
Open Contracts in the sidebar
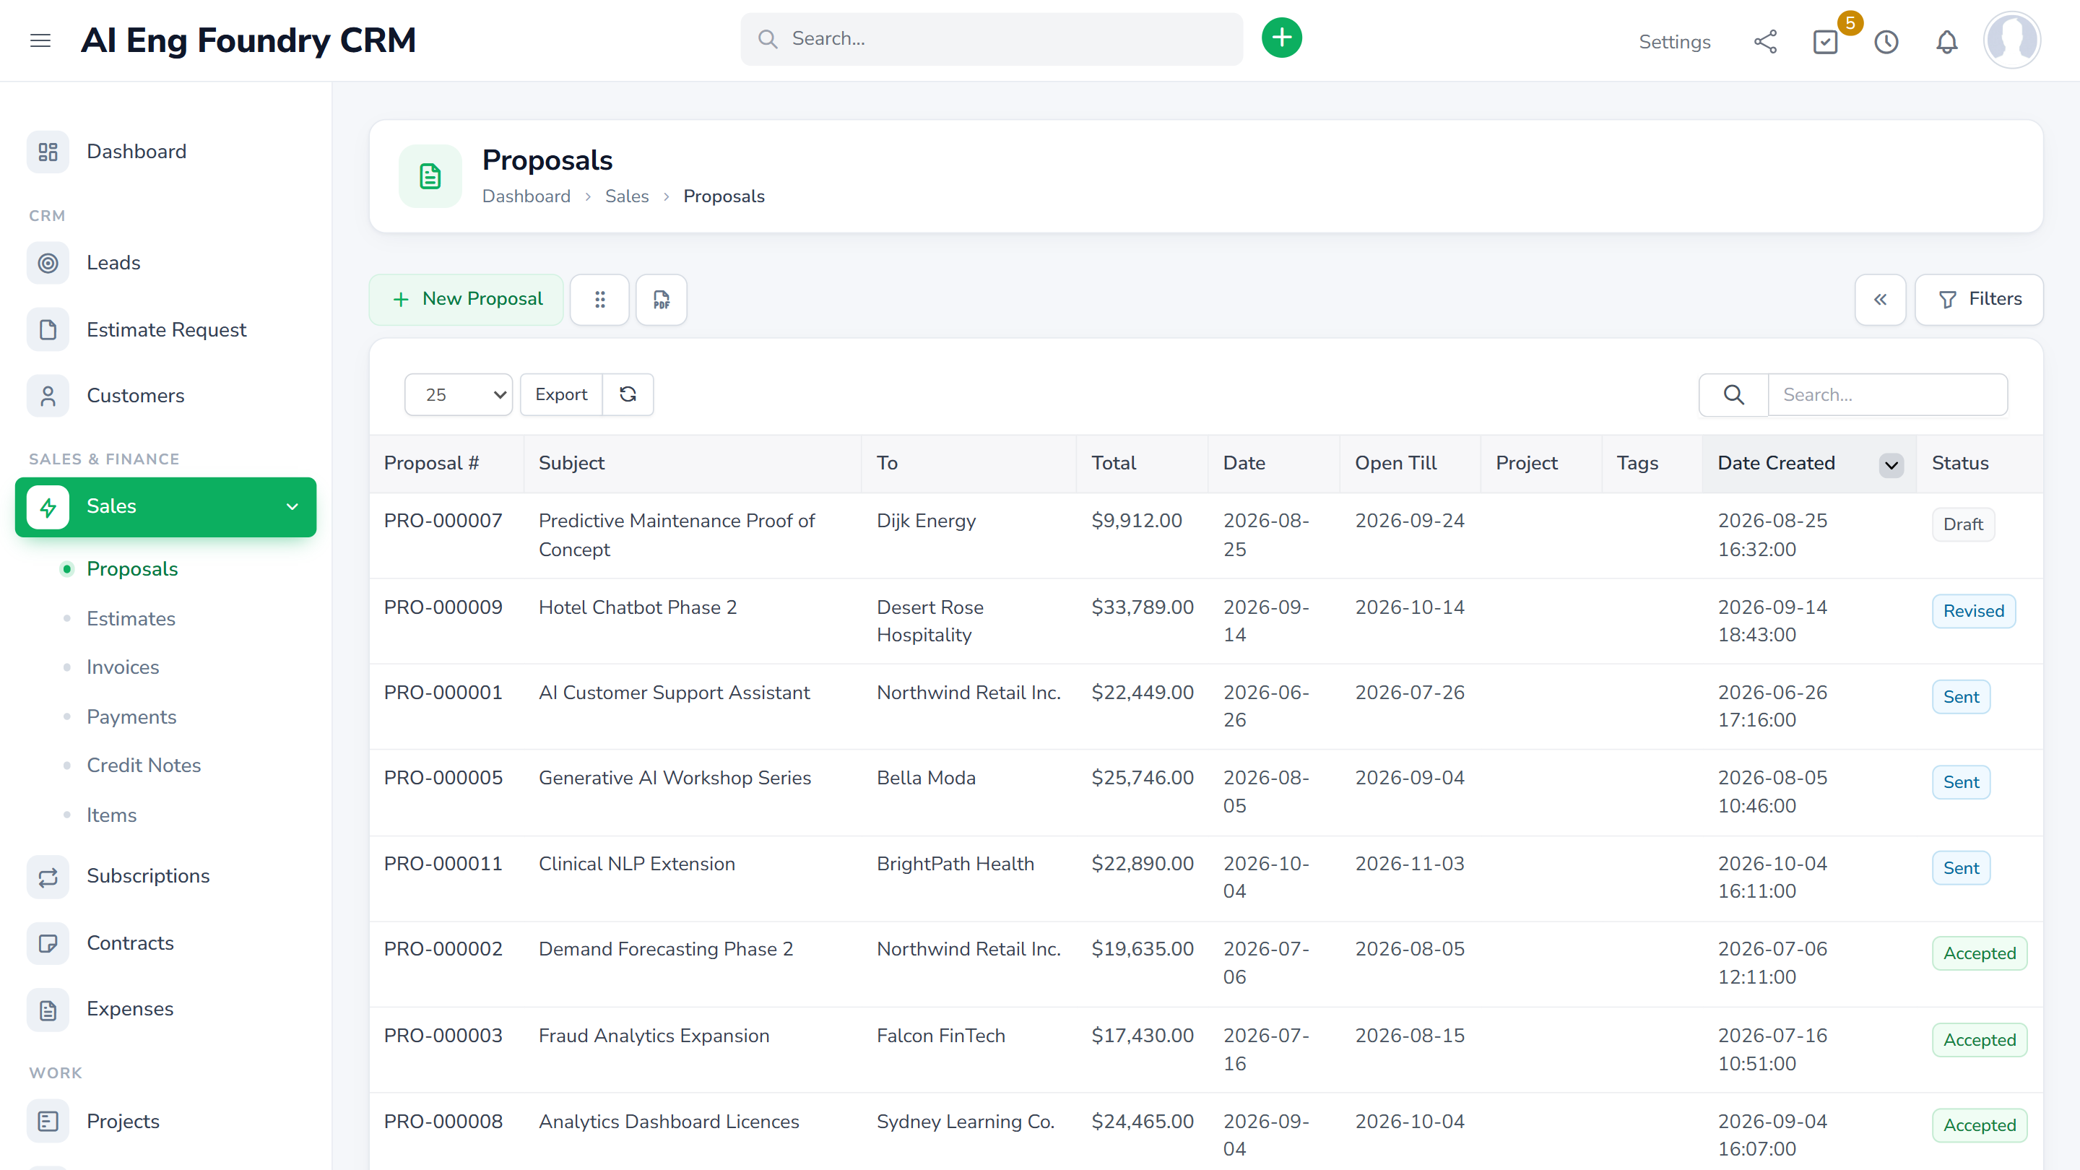tap(165, 943)
